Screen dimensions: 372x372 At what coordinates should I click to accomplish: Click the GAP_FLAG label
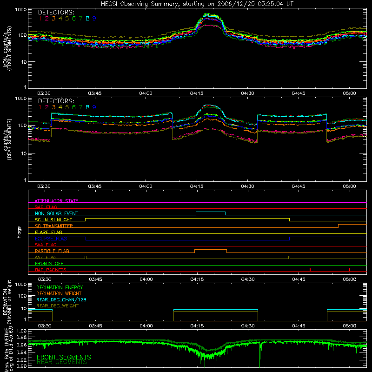pos(46,207)
